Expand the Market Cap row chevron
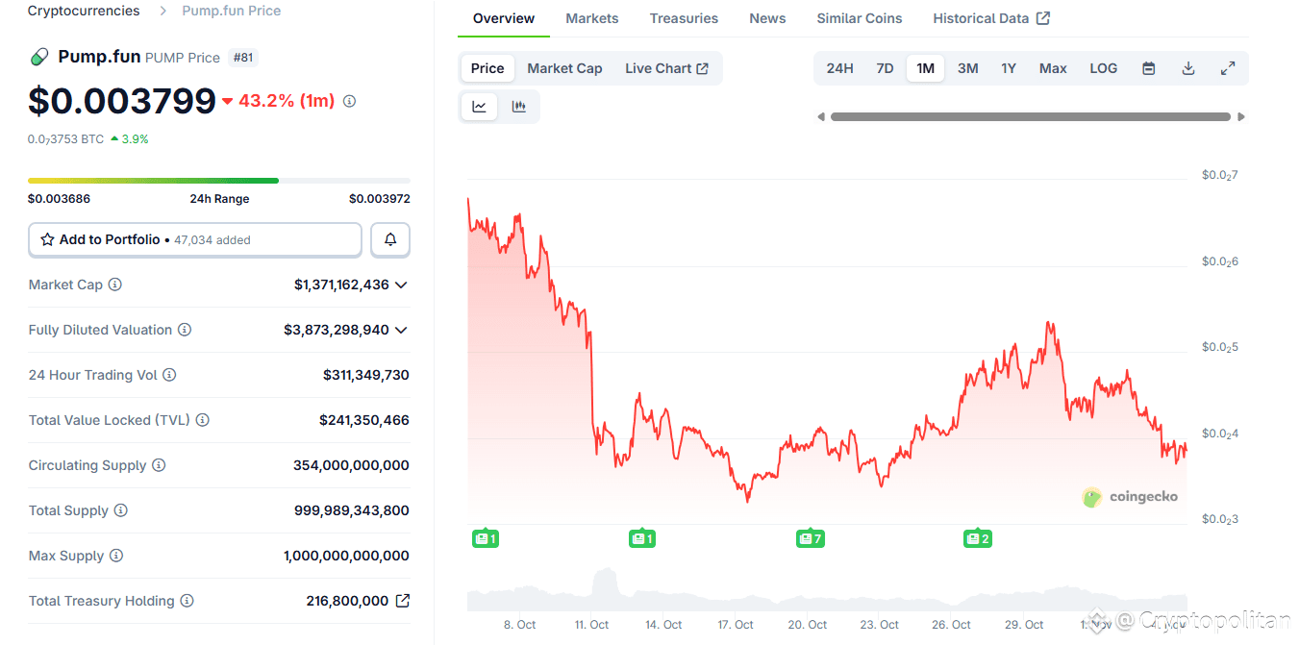 (x=403, y=285)
